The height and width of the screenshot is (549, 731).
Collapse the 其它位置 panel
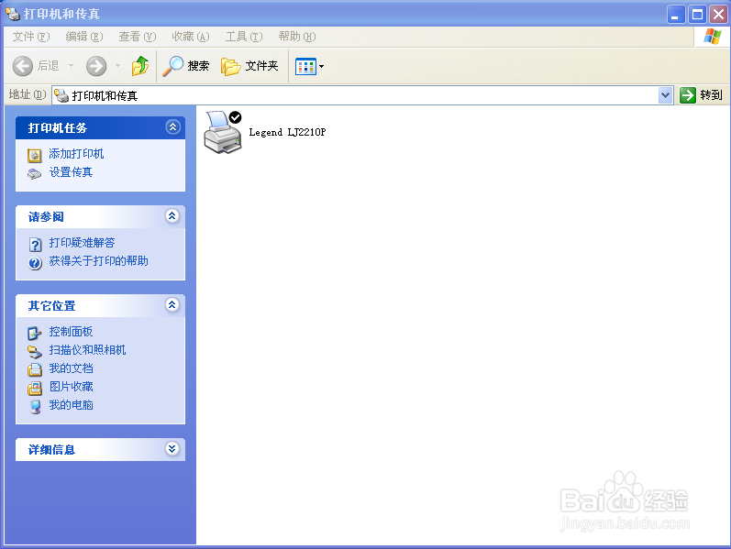(x=172, y=305)
